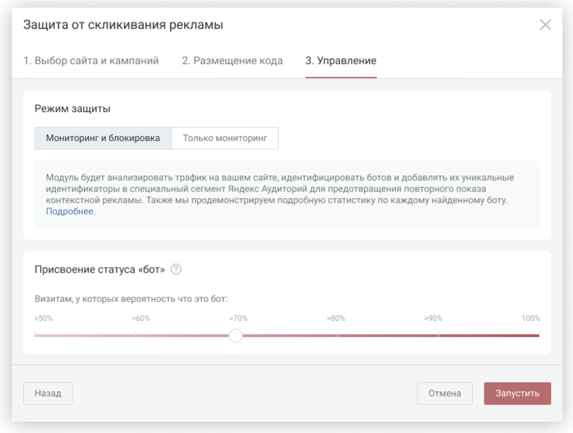Click the slider handle at 70%
Screen dimensions: 573x433
click(236, 335)
